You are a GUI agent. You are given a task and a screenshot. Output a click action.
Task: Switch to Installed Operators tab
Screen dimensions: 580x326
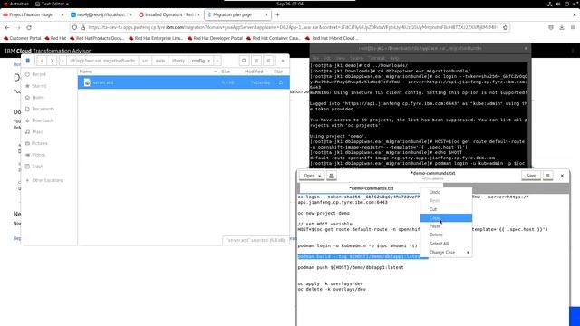(169, 14)
